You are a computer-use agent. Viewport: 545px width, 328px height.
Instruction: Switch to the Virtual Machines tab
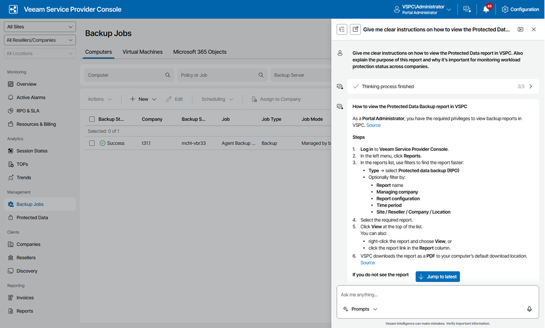(142, 52)
